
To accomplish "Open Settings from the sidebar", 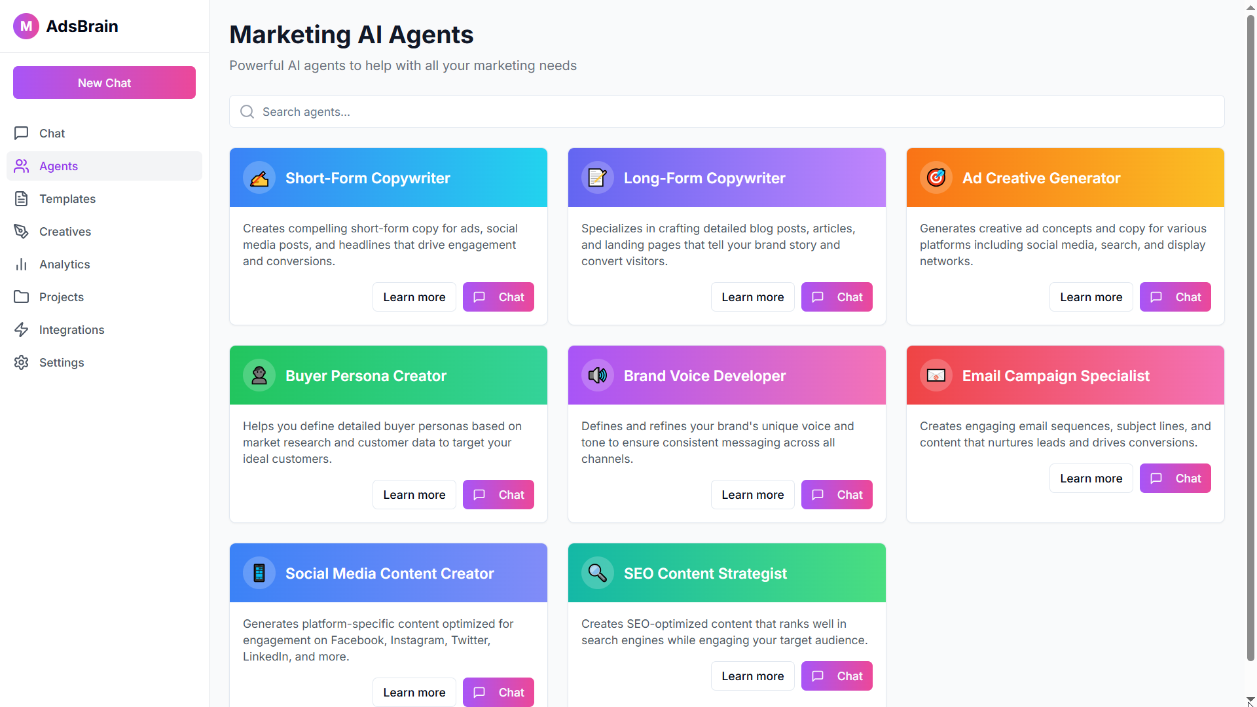I will tap(105, 363).
